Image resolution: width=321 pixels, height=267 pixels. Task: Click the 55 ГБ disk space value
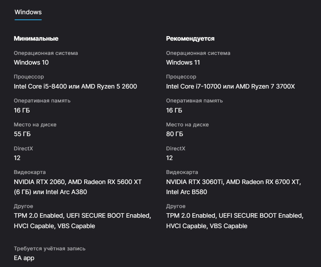tap(22, 134)
